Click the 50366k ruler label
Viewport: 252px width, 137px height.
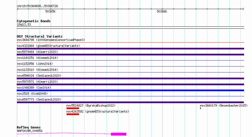162,11
